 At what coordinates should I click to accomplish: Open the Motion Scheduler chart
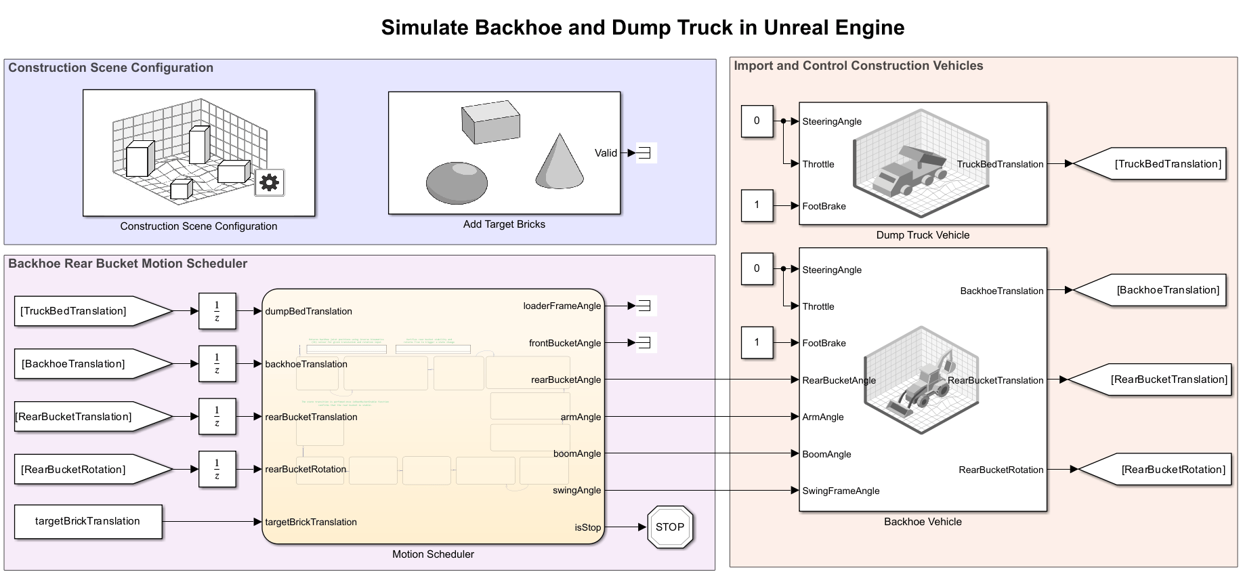(433, 417)
